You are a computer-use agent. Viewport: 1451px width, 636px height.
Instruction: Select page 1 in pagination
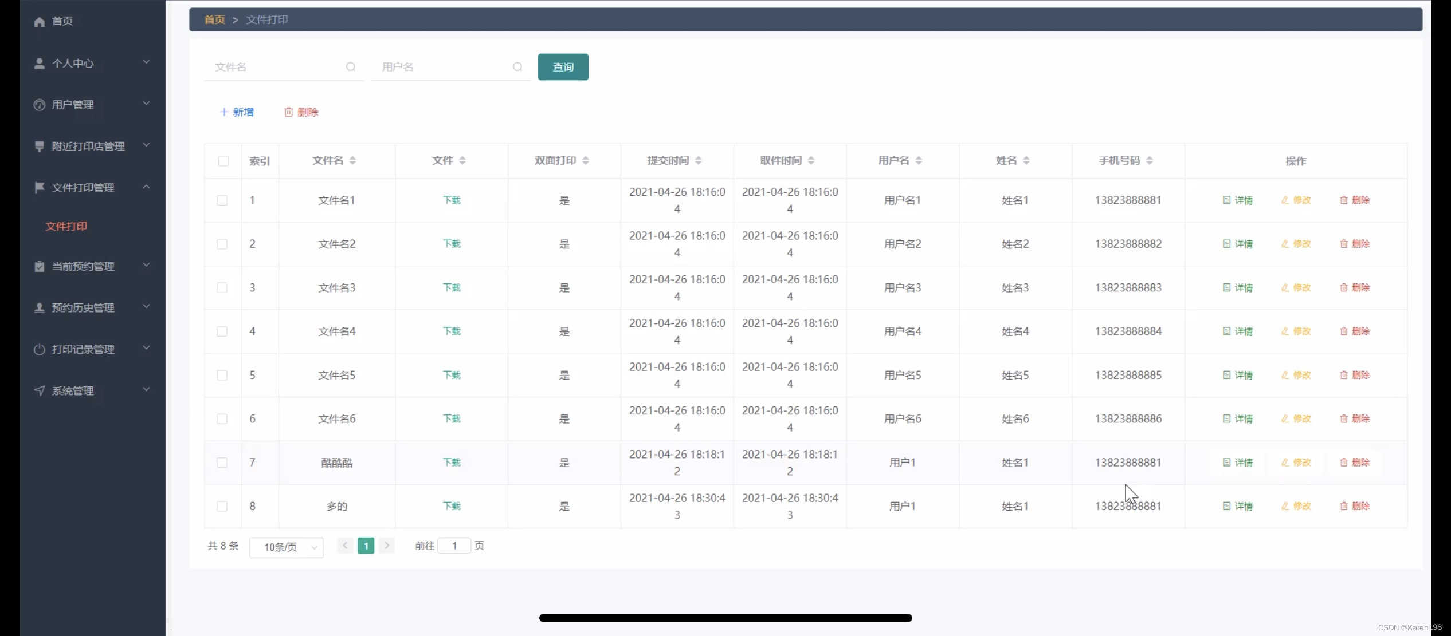(366, 546)
